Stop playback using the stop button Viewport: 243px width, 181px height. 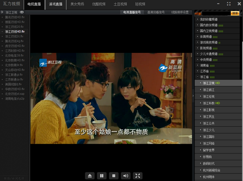click(114, 176)
